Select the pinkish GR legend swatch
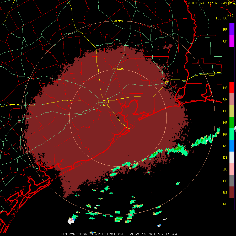Image resolution: width=236 pixels, height=236 pixels. [232, 99]
